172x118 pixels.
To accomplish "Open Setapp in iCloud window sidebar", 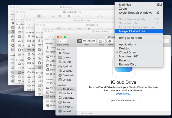I will click(66, 53).
